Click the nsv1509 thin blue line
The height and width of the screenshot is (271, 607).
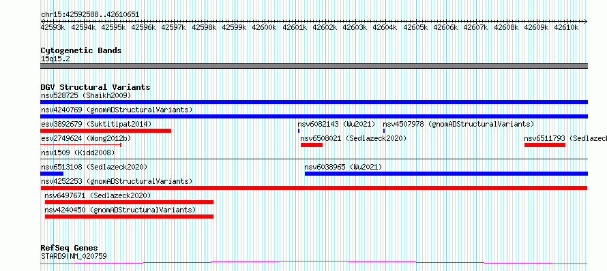(314, 159)
